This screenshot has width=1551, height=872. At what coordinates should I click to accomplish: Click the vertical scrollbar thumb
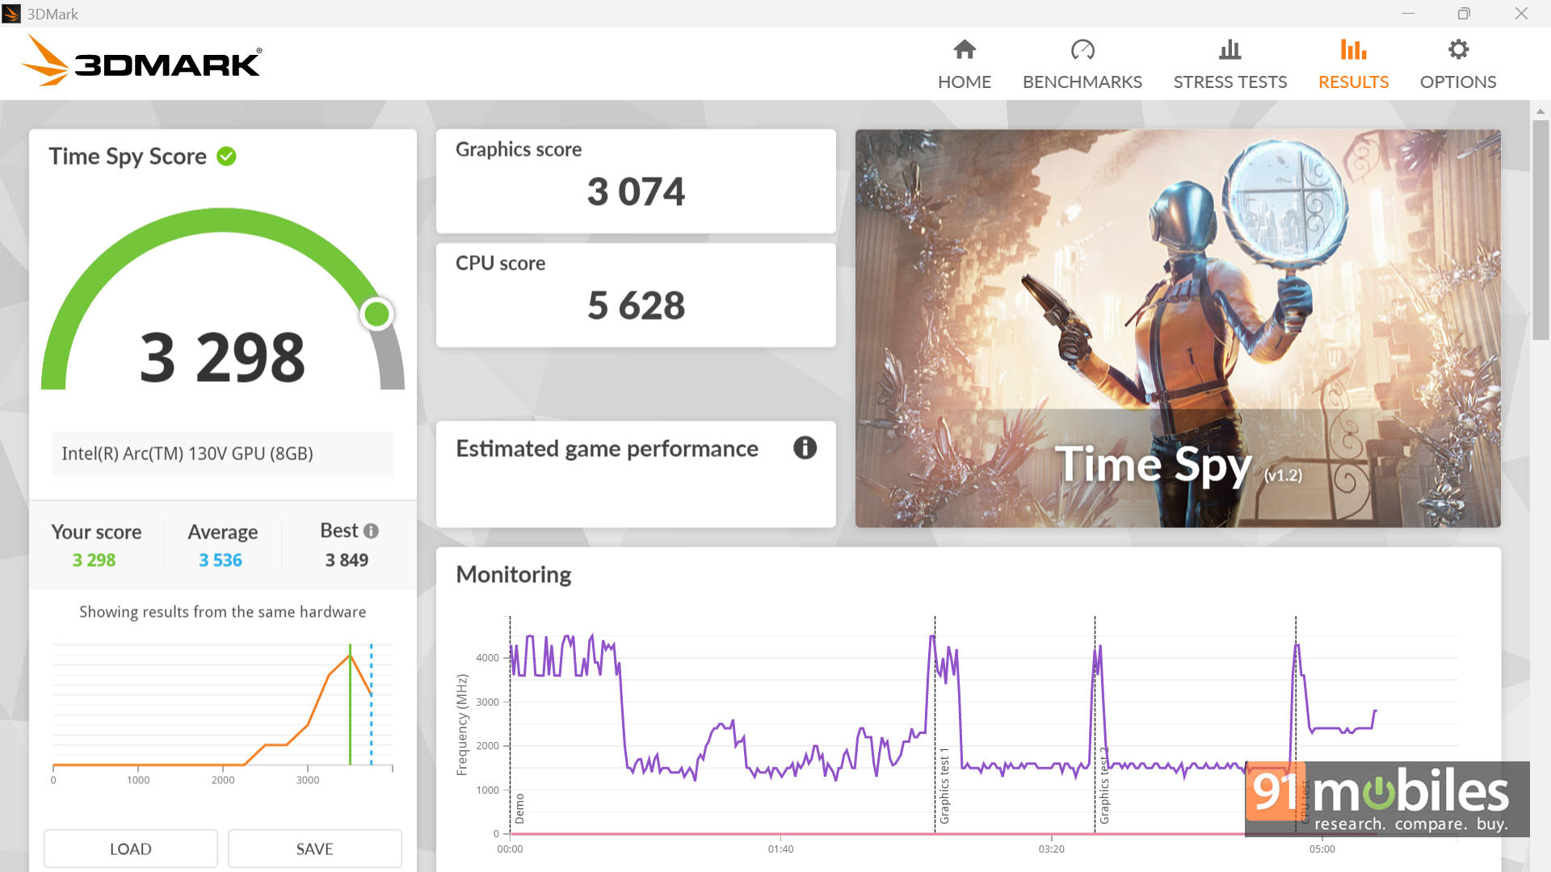coord(1540,230)
